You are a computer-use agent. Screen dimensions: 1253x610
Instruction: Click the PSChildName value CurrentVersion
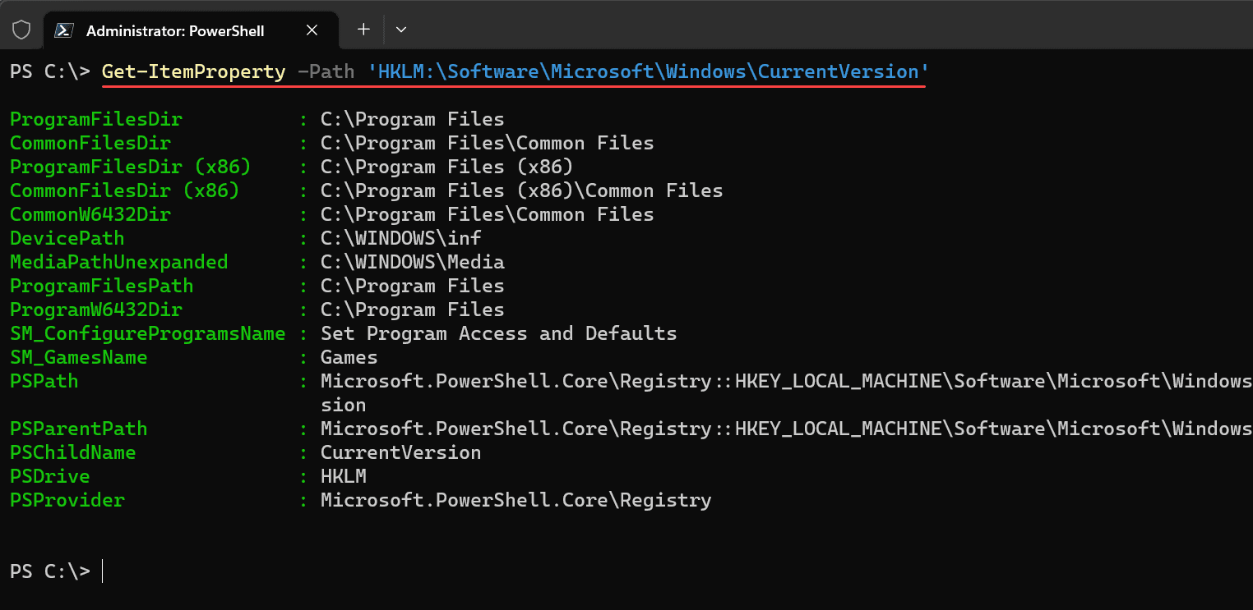click(x=400, y=452)
